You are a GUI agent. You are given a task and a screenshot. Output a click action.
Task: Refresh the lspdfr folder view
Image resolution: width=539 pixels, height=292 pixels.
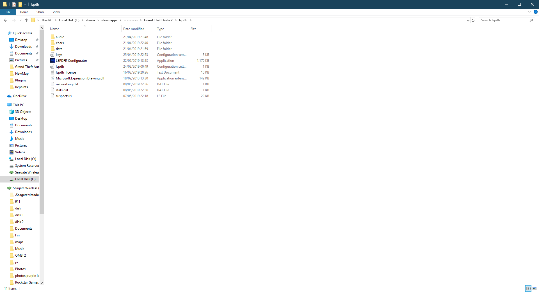473,20
